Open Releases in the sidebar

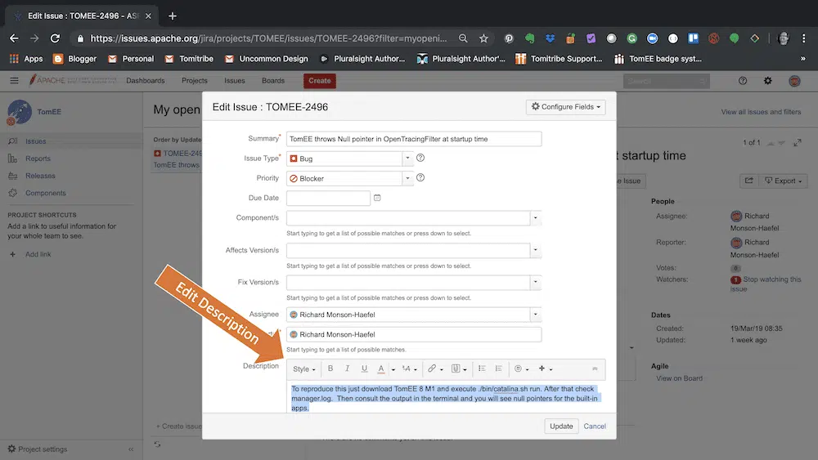(x=40, y=176)
